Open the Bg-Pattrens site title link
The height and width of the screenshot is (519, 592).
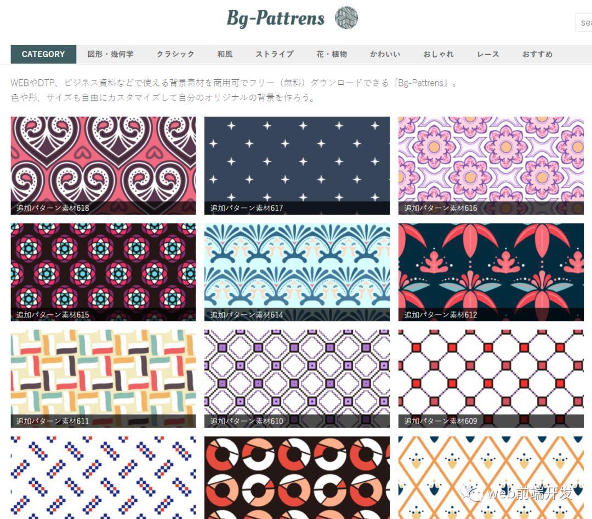[276, 18]
